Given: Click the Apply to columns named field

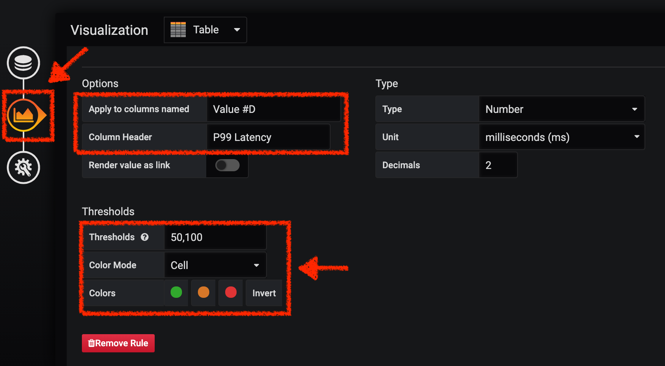Looking at the screenshot, I should [274, 109].
